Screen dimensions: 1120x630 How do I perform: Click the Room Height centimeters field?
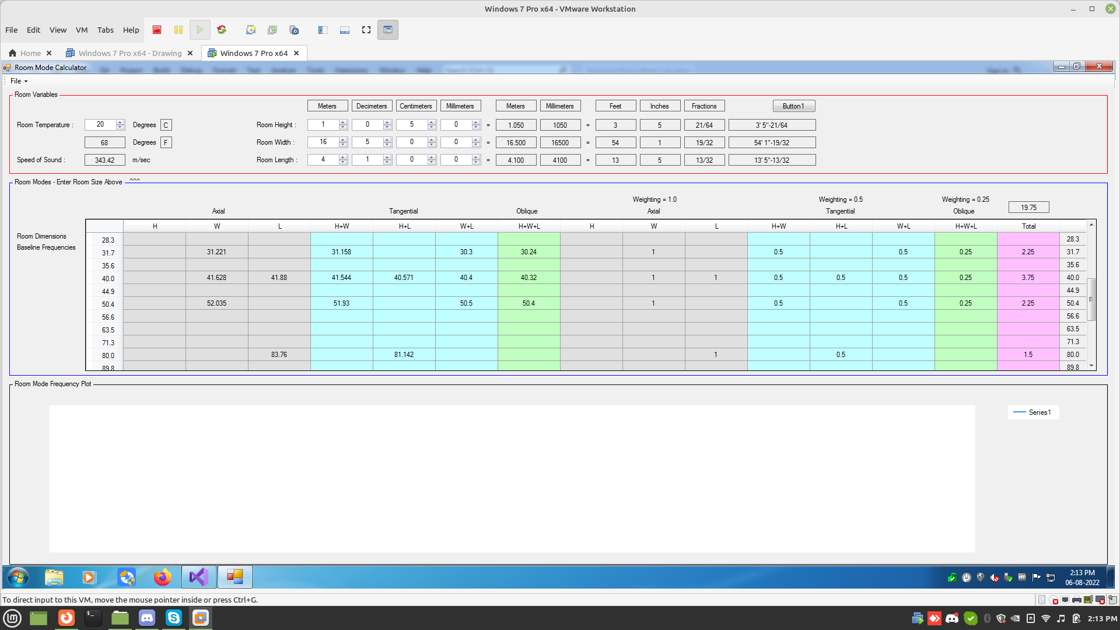[411, 125]
